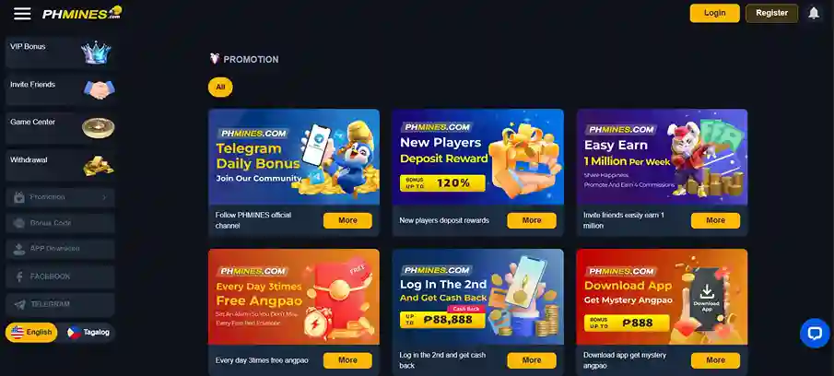Click the notification bell icon
Viewport: 834px width, 376px height.
814,13
